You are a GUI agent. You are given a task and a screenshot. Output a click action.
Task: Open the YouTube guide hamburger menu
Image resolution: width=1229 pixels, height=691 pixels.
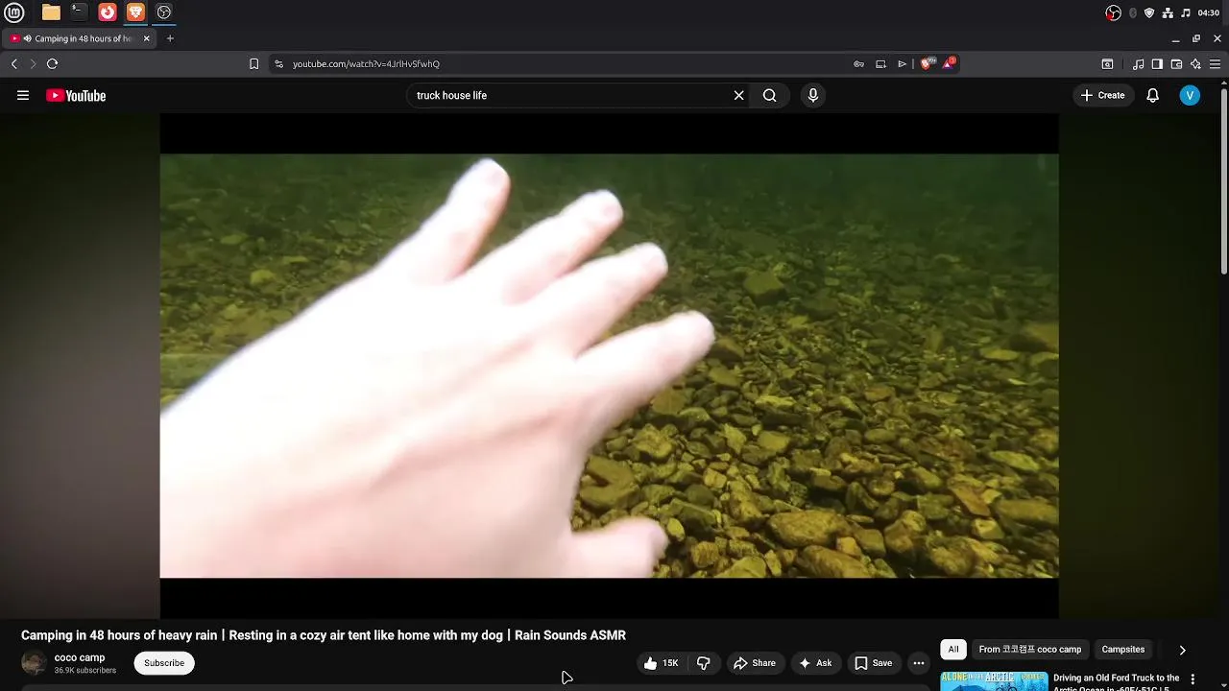[23, 95]
